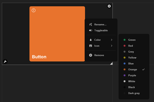Click the large orange Button widget
Viewport: 154px width, 102px height.
click(x=57, y=34)
